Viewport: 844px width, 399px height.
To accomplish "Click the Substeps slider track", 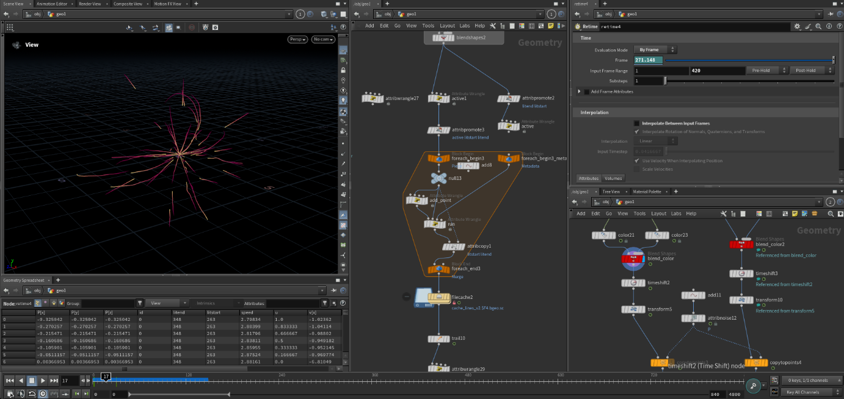I will tap(749, 81).
